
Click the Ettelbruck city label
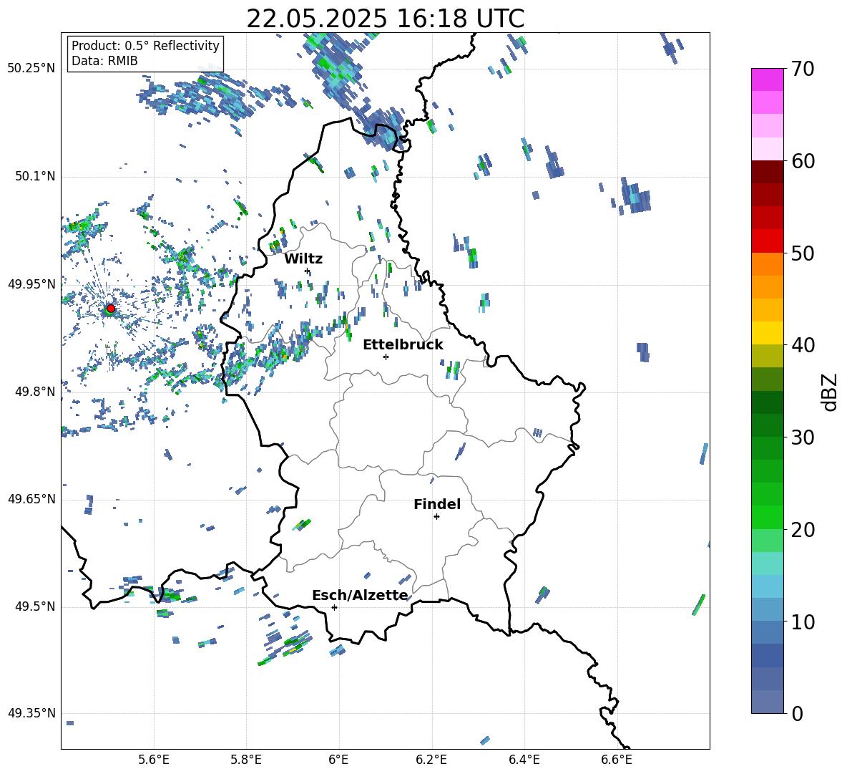click(x=403, y=345)
